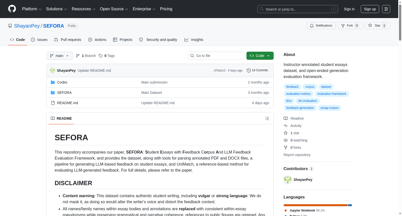Screen dimensions: 402x216
Task: Click the GitHub logo icon
Action: (x=12, y=9)
